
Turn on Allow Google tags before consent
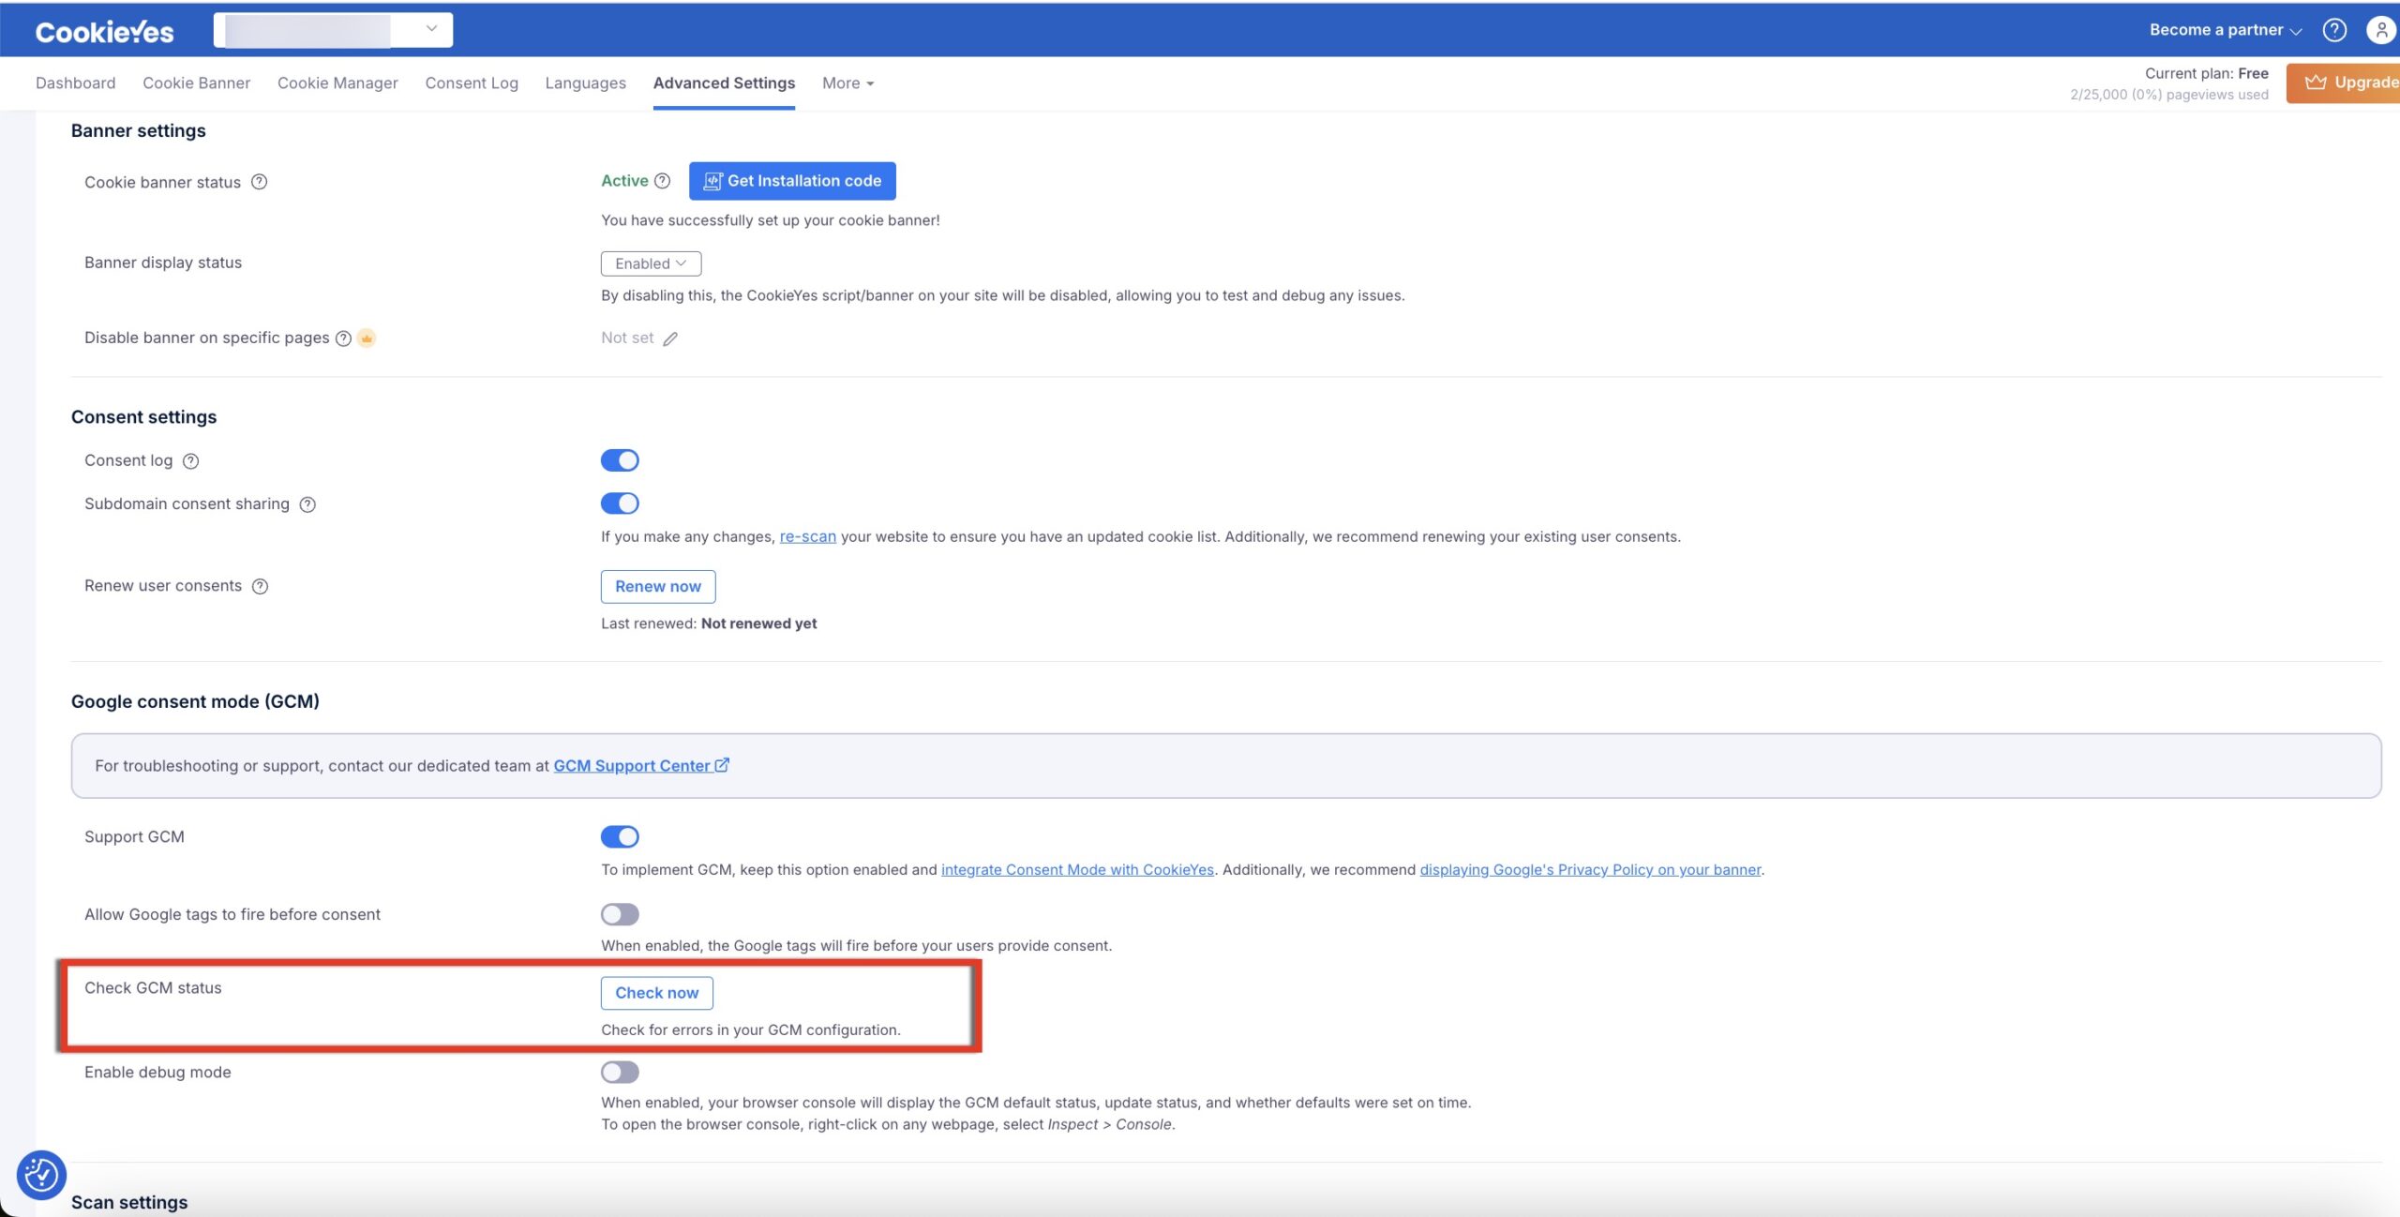pyautogui.click(x=620, y=914)
